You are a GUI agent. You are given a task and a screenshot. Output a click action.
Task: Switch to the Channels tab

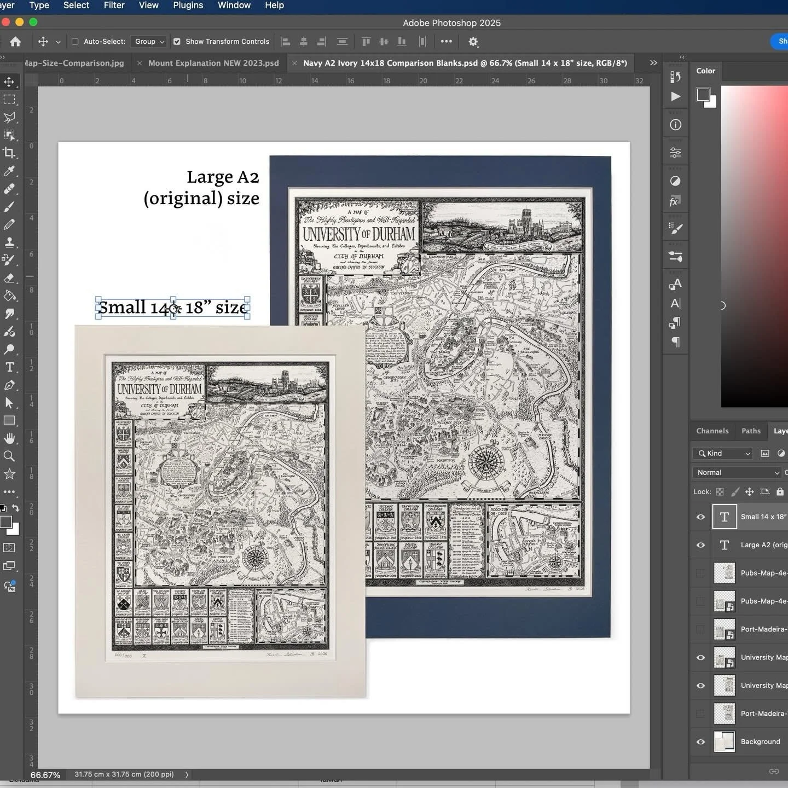(712, 431)
